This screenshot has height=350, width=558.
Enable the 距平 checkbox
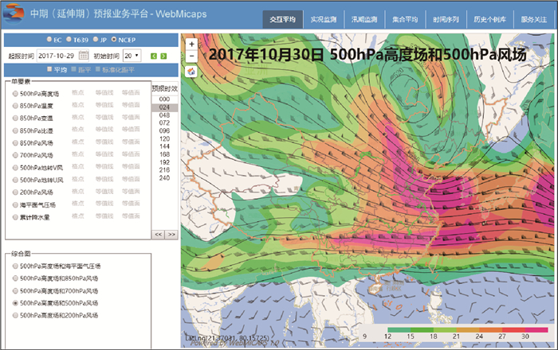click(73, 70)
